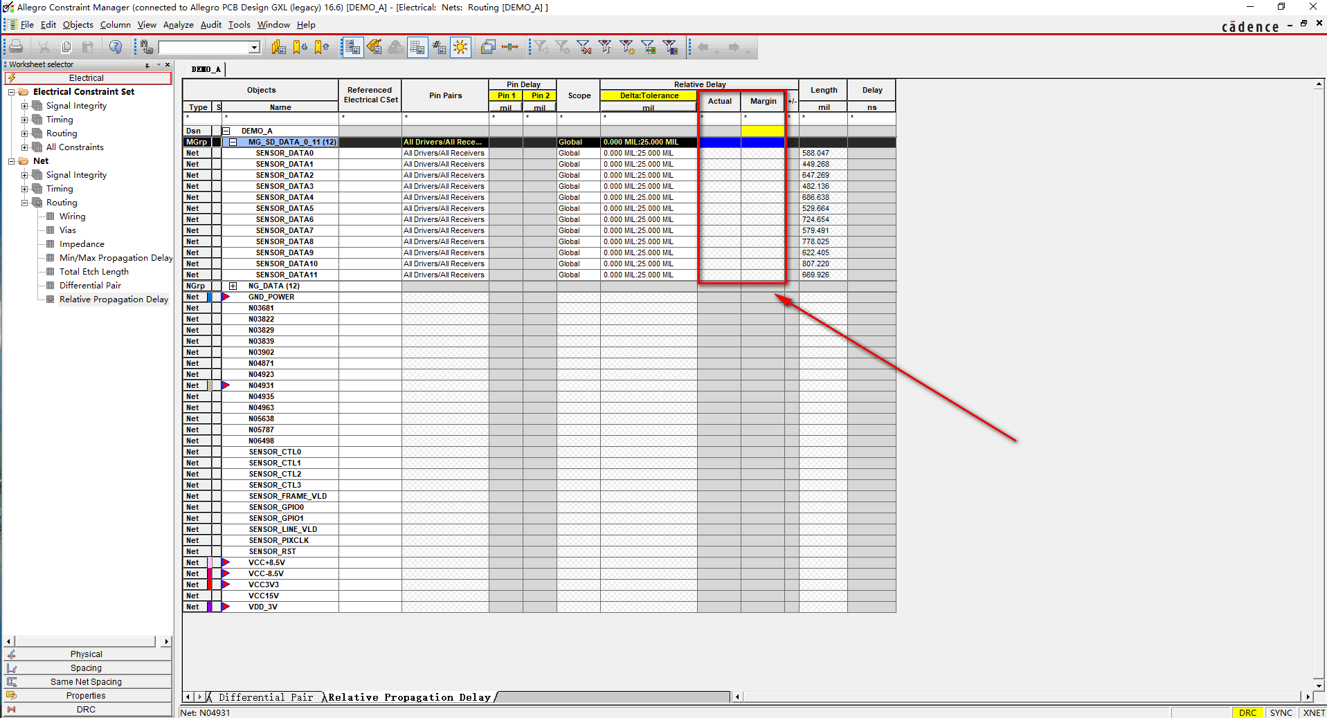Collapse the DEMO_A design row

point(226,131)
